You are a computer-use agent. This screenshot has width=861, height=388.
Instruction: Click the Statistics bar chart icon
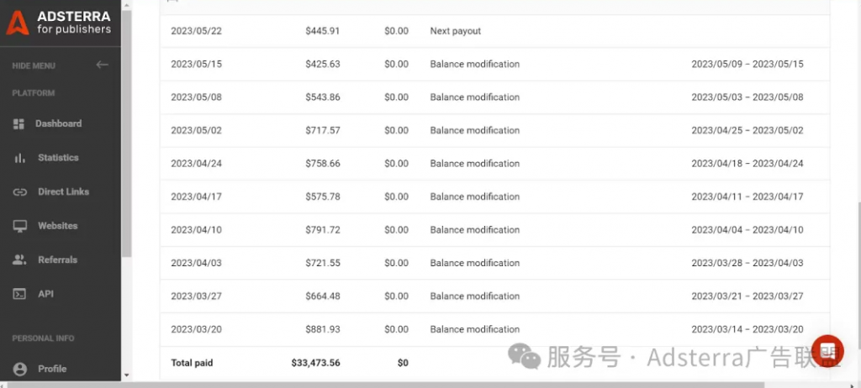(20, 158)
